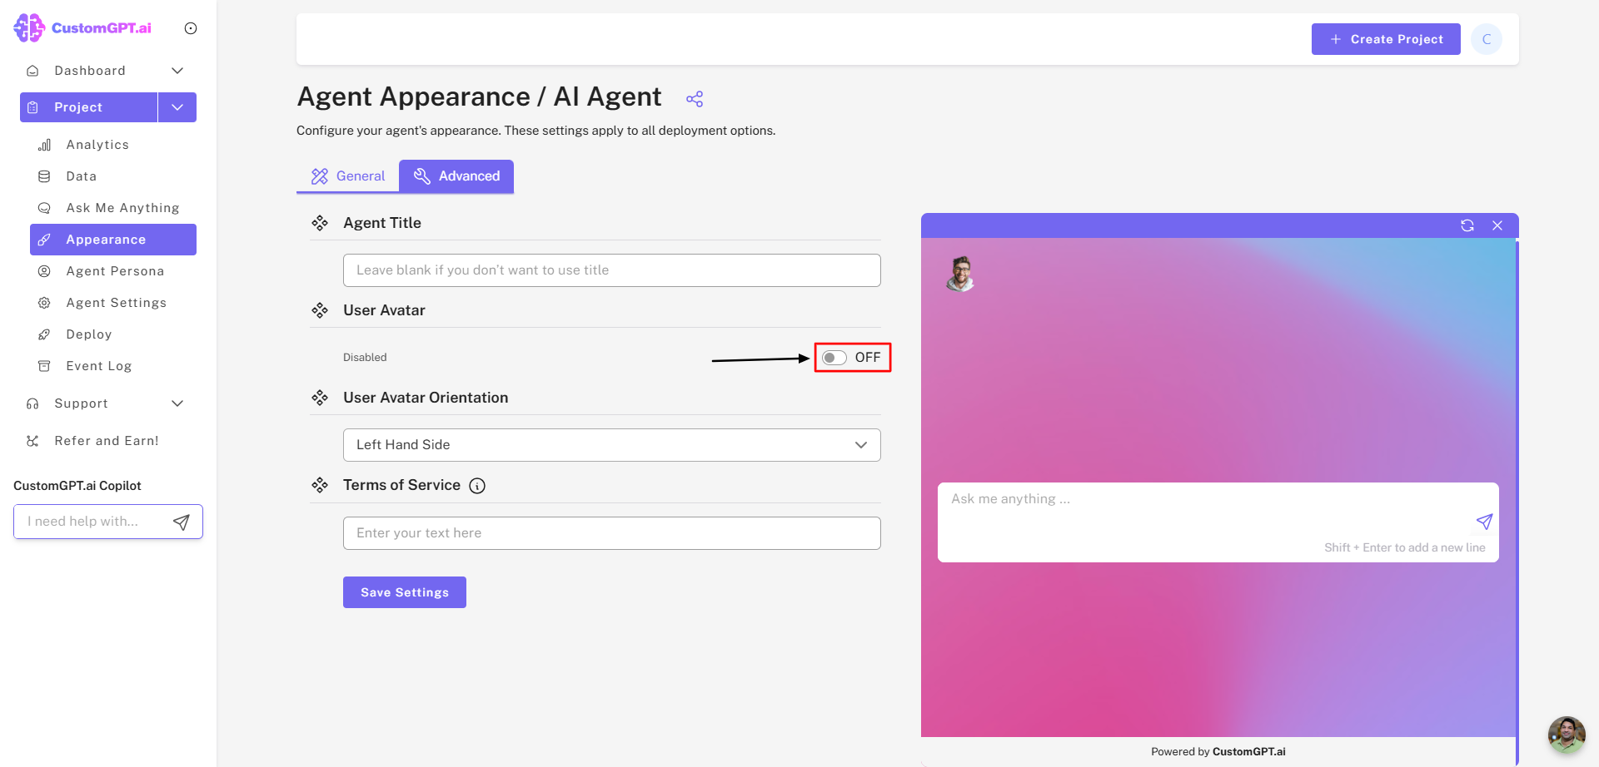1599x767 pixels.
Task: Open the Support menu item
Action: [82, 403]
